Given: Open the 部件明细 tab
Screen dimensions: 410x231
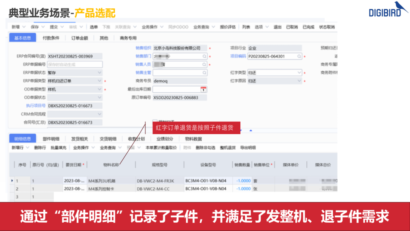Looking at the screenshot, I should (x=51, y=139).
